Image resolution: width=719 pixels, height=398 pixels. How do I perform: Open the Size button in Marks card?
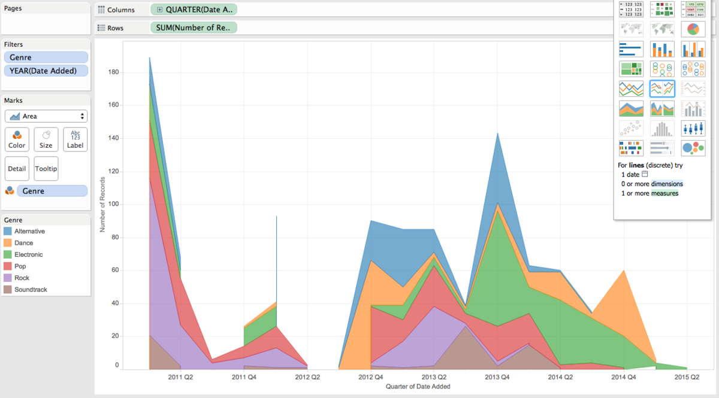46,139
